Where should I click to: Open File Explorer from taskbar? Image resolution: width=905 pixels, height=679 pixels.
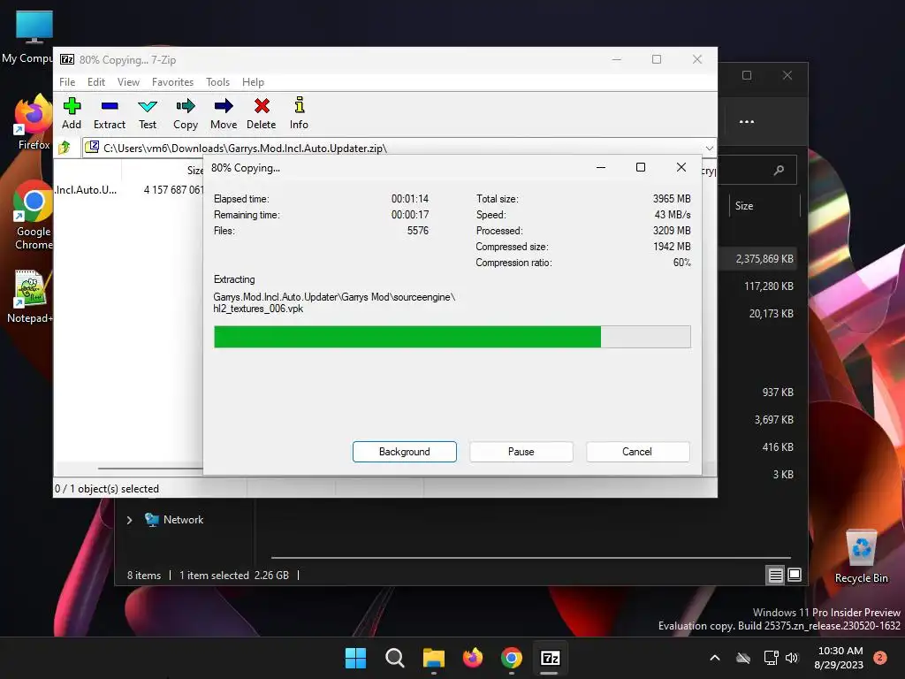click(433, 658)
